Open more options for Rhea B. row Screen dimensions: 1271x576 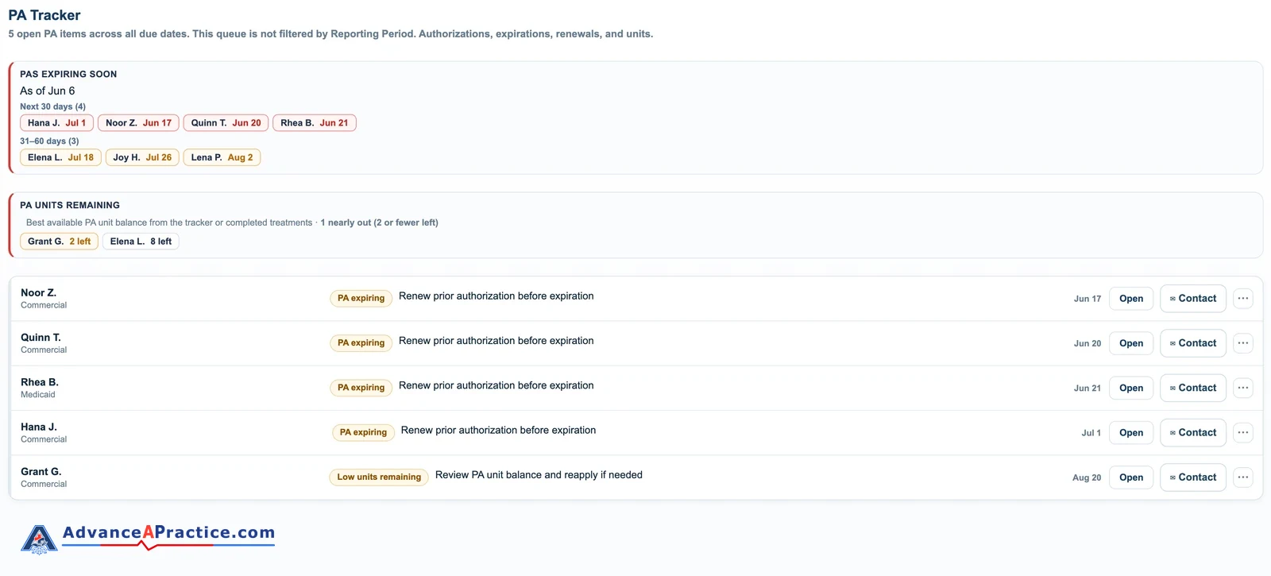coord(1243,388)
